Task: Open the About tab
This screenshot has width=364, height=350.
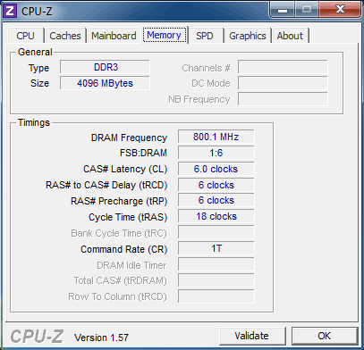Action: [x=290, y=36]
